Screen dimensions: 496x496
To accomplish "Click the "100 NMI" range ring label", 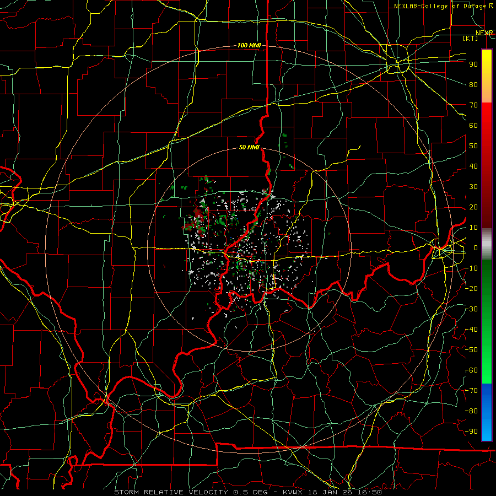I will [x=249, y=45].
